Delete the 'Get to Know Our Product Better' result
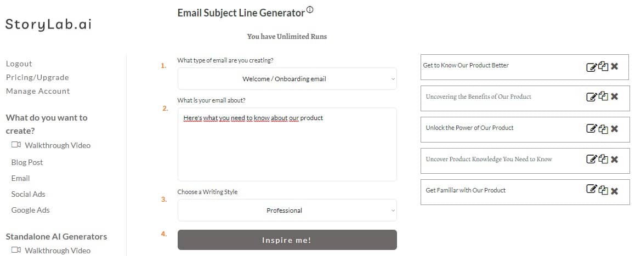 [x=615, y=66]
